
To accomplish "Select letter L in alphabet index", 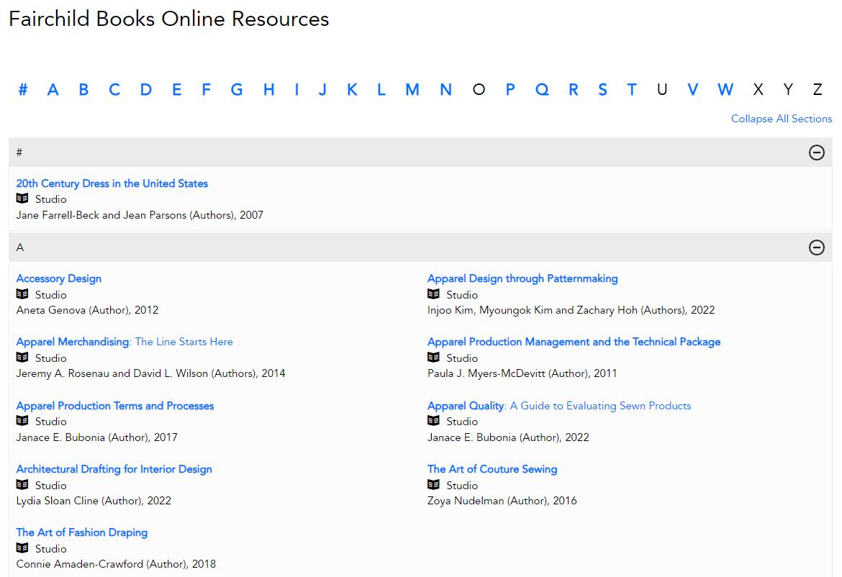I will pyautogui.click(x=381, y=89).
